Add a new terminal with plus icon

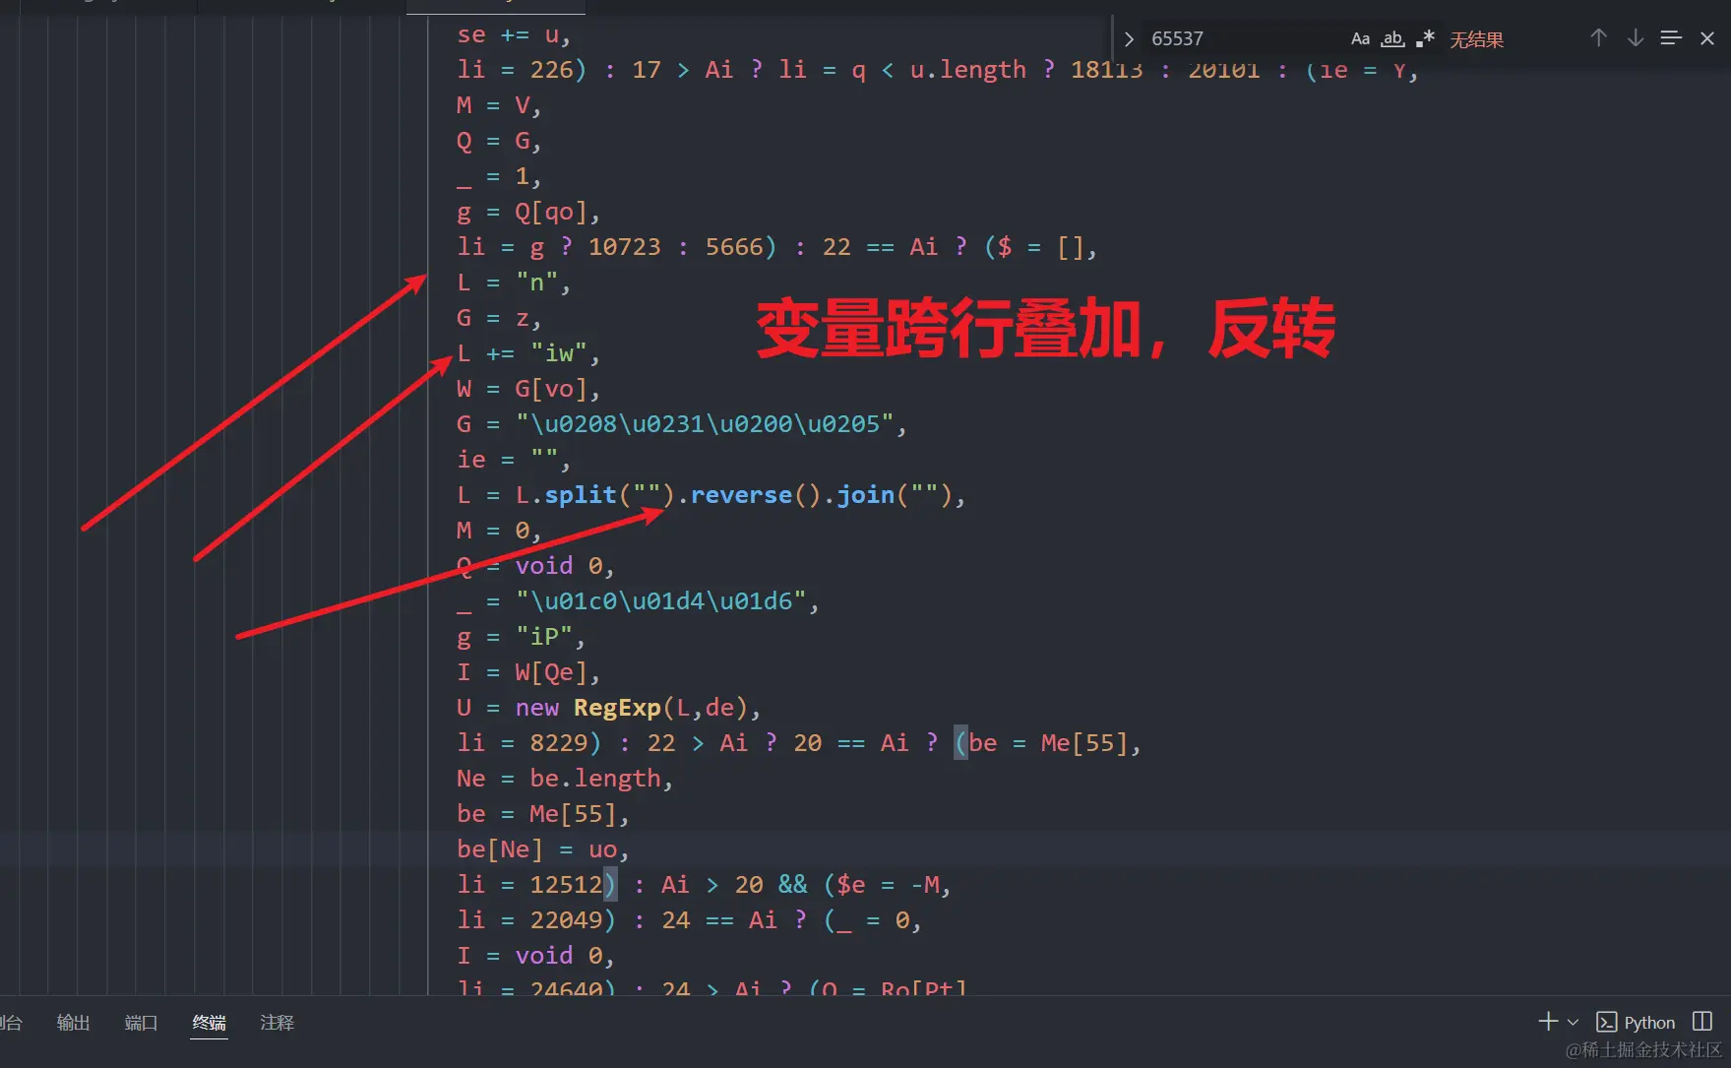[x=1548, y=1022]
